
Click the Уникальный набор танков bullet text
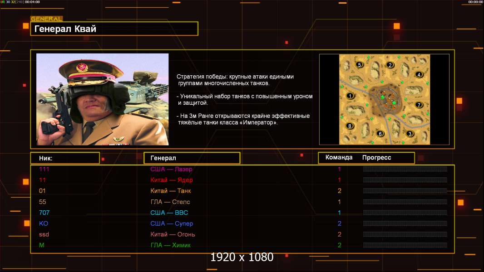pyautogui.click(x=244, y=99)
